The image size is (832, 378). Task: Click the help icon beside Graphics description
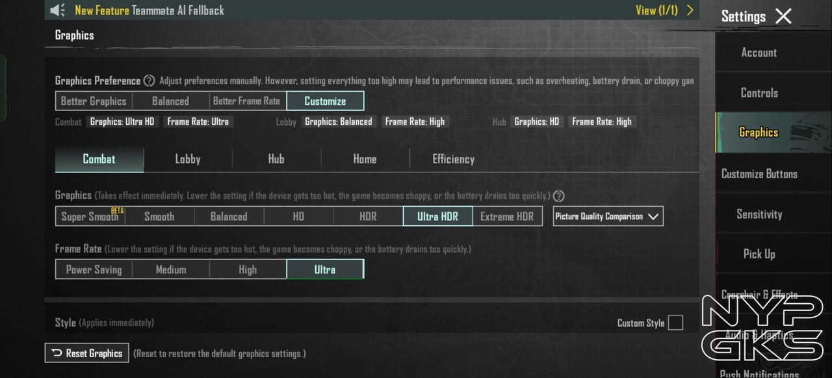[x=558, y=196]
